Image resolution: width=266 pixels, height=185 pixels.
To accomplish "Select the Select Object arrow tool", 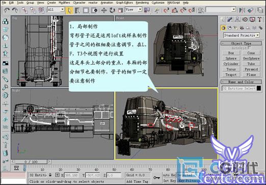I will [x=69, y=10].
